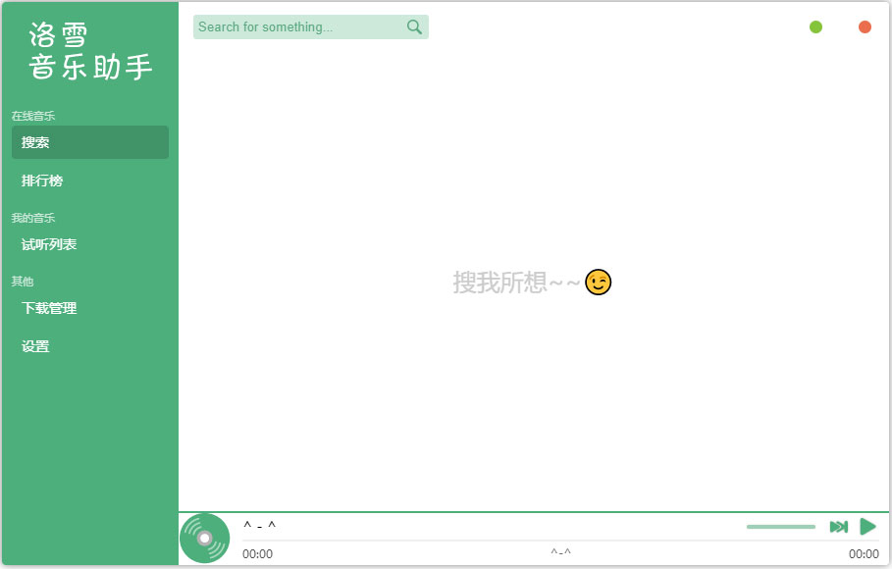Adjust the volume slider
892x569 pixels.
(x=780, y=526)
